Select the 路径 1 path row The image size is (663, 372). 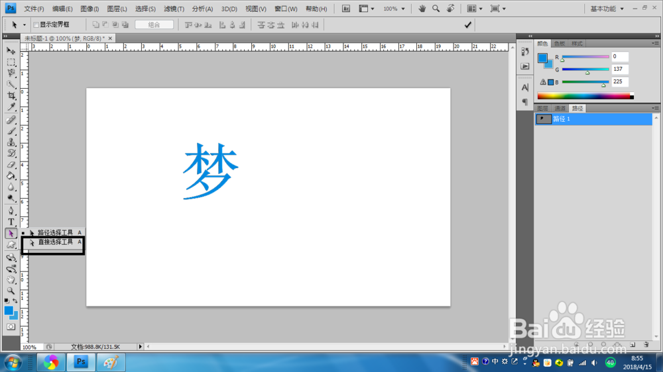click(x=593, y=119)
